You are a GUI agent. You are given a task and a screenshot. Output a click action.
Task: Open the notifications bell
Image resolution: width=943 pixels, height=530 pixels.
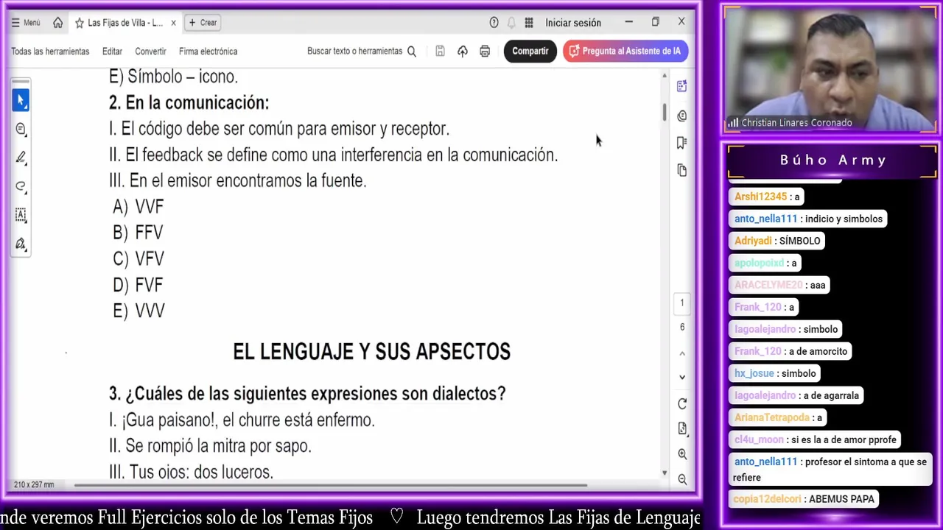point(511,23)
